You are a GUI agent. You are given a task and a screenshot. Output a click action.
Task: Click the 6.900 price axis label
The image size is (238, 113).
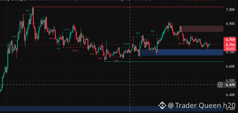[230, 24]
